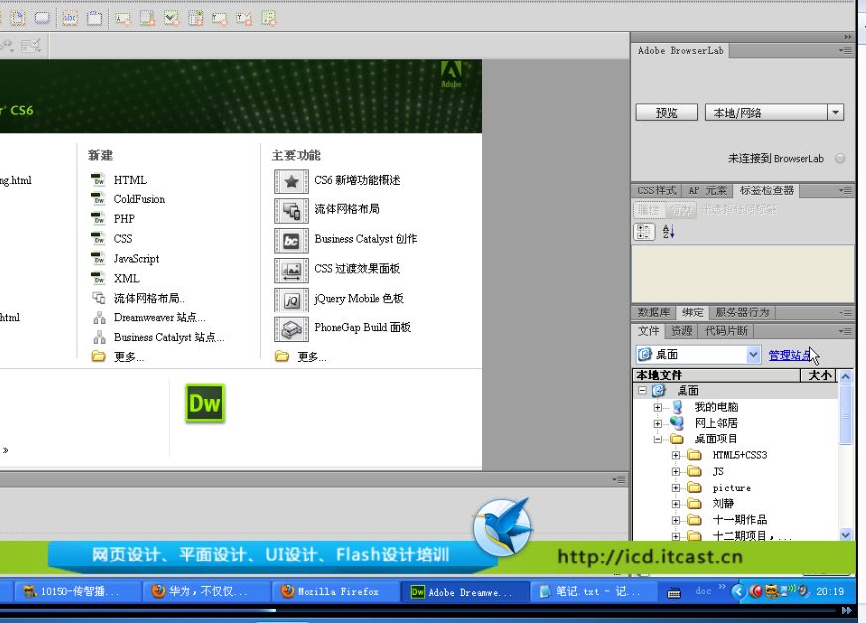Image resolution: width=866 pixels, height=623 pixels.
Task: Open Properties panel options menu below welcome screen
Action: [x=619, y=479]
